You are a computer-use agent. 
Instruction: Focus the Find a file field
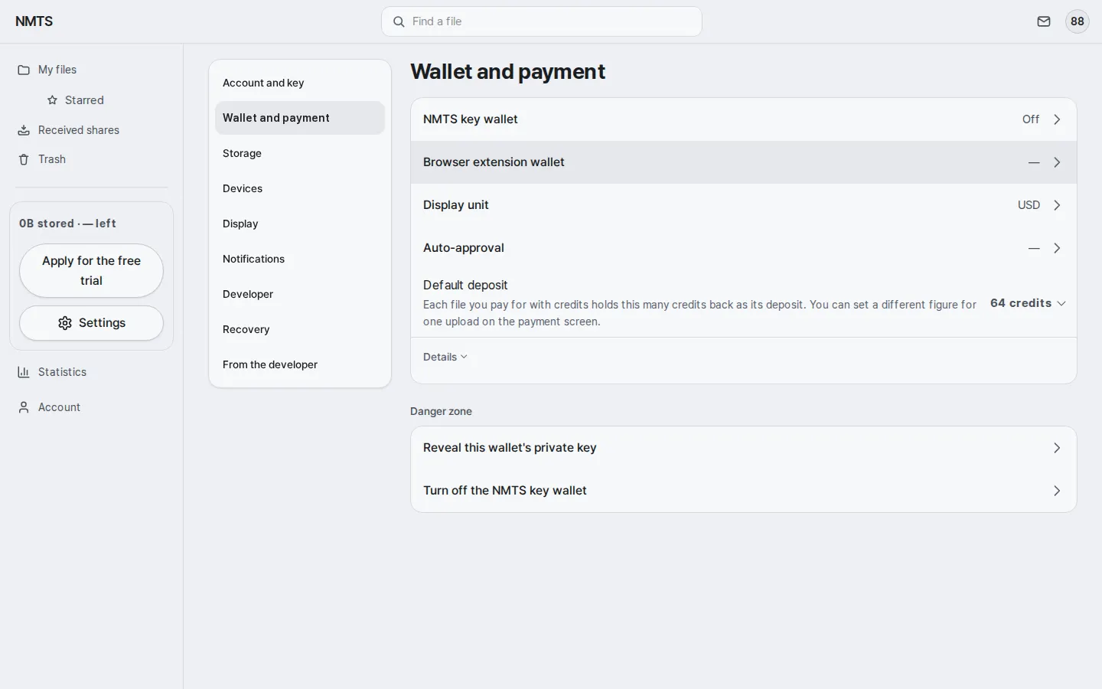tap(542, 21)
